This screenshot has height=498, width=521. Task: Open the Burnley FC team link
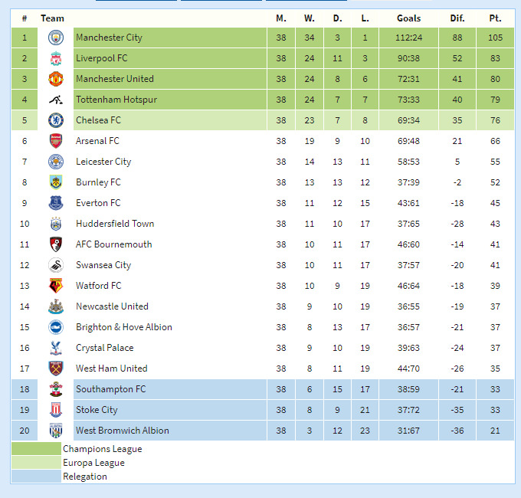pyautogui.click(x=98, y=182)
